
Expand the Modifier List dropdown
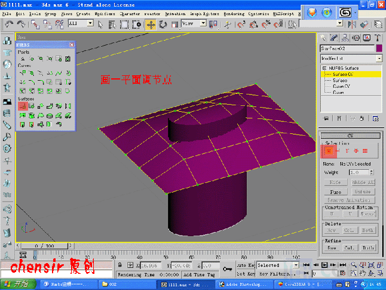point(379,59)
